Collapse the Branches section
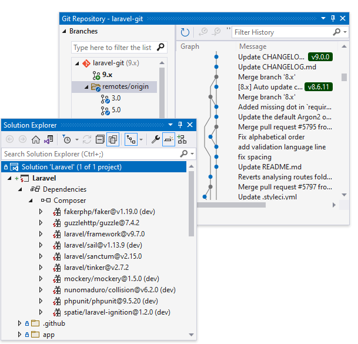This screenshot has width=358, height=344. click(65, 31)
